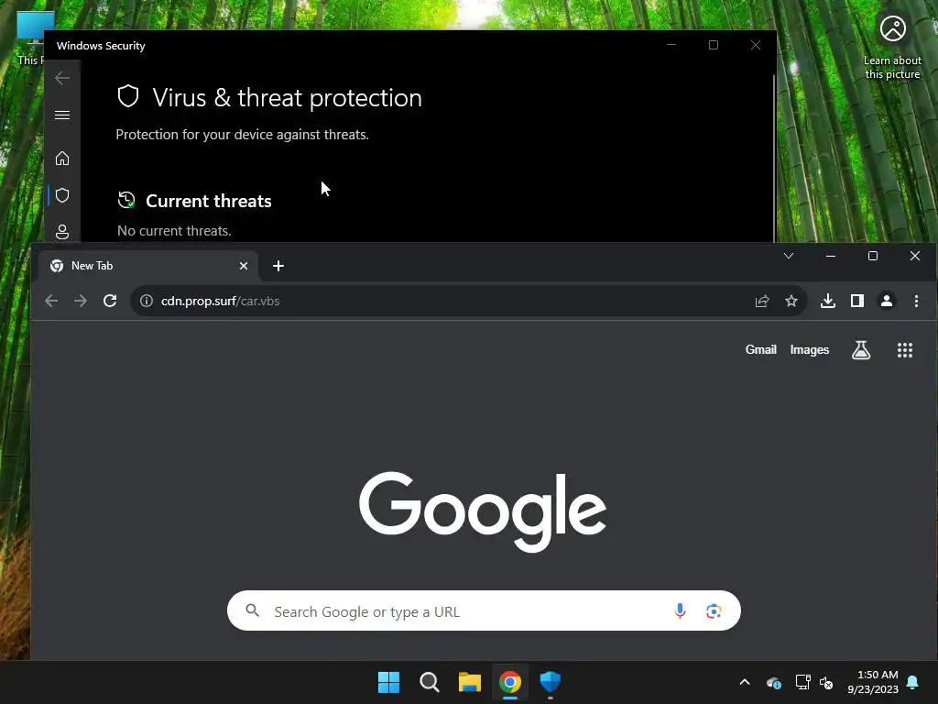Select Virus & threat protection shield in sidebar
The height and width of the screenshot is (704, 938).
pyautogui.click(x=62, y=195)
